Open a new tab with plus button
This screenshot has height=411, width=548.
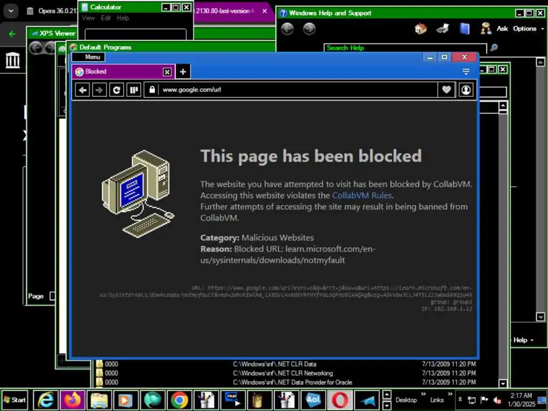click(x=183, y=72)
